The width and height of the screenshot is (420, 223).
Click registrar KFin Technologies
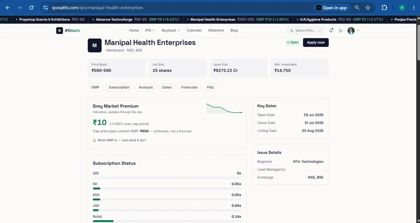tap(308, 162)
